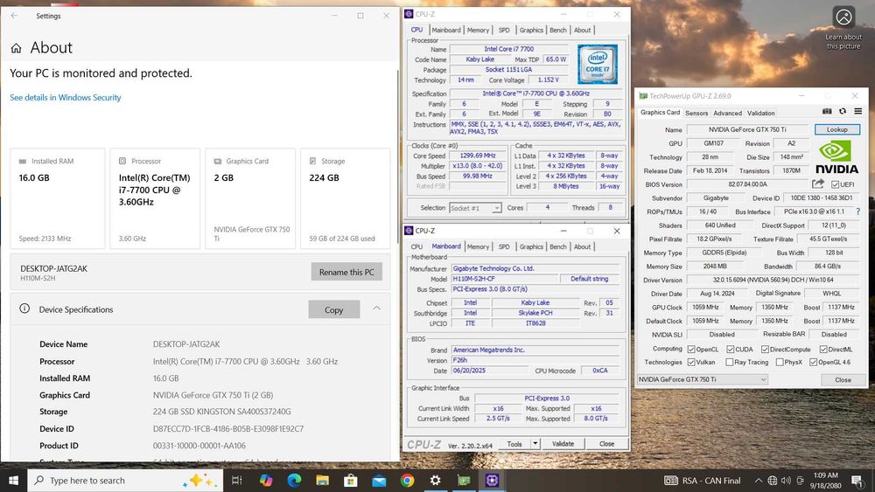Toggle the DirectCompute checkbox
The image size is (875, 492).
tap(765, 350)
